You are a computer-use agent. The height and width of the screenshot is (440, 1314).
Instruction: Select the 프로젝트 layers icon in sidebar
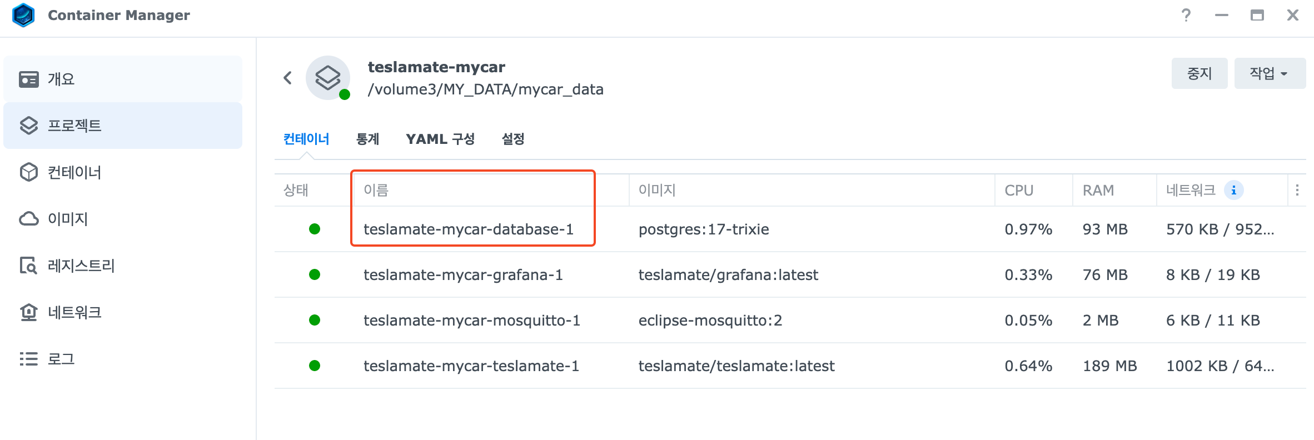point(29,126)
